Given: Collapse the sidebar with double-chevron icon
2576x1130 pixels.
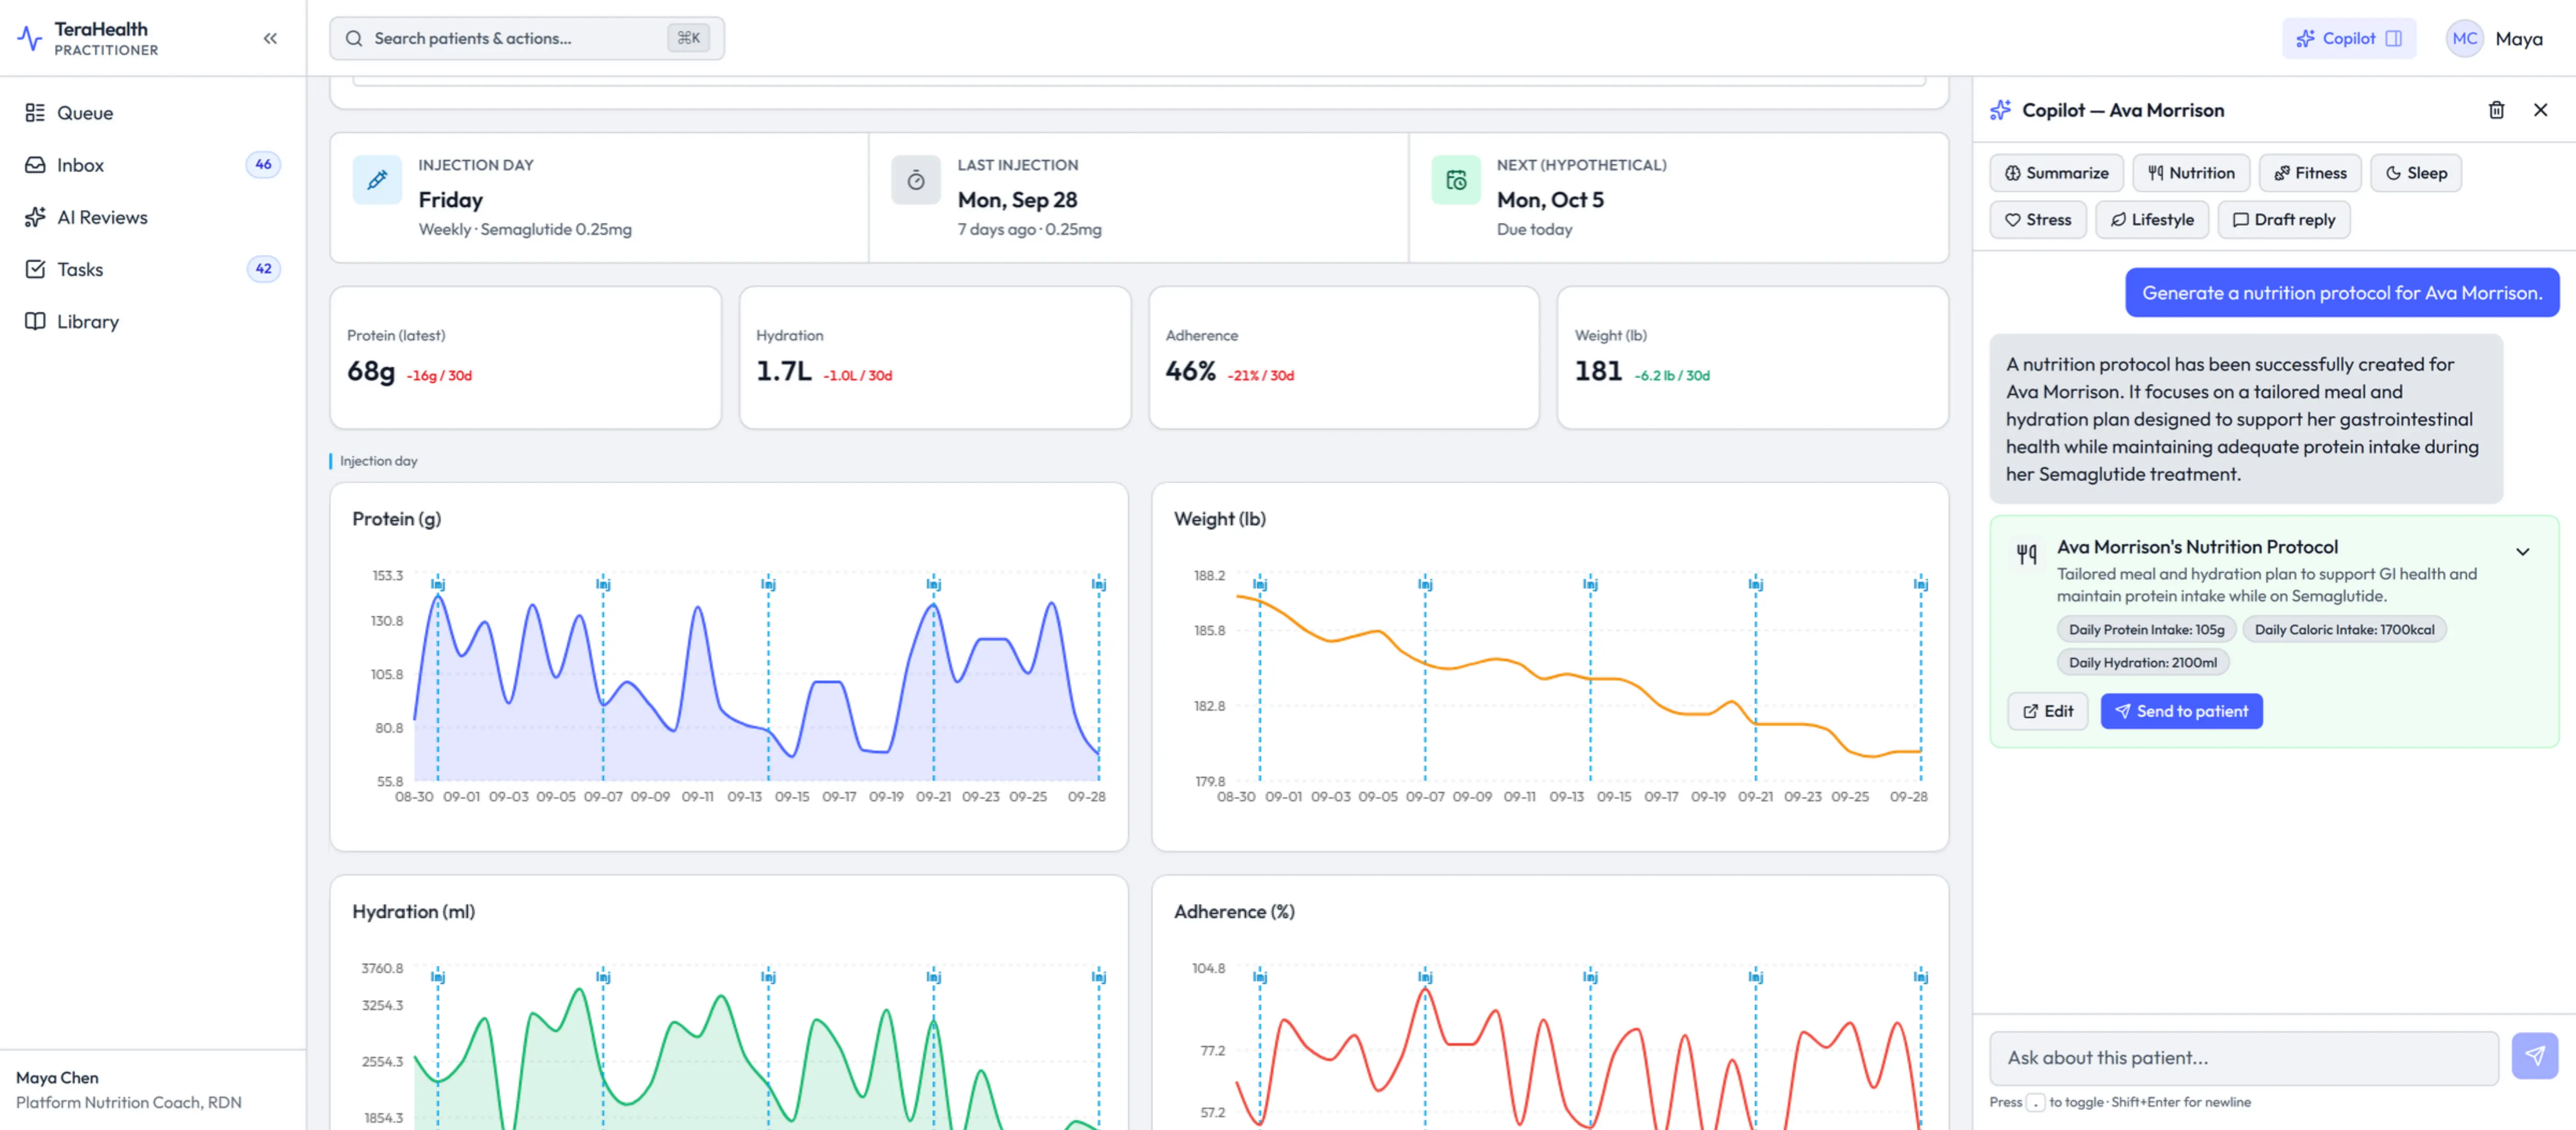Looking at the screenshot, I should pos(270,38).
